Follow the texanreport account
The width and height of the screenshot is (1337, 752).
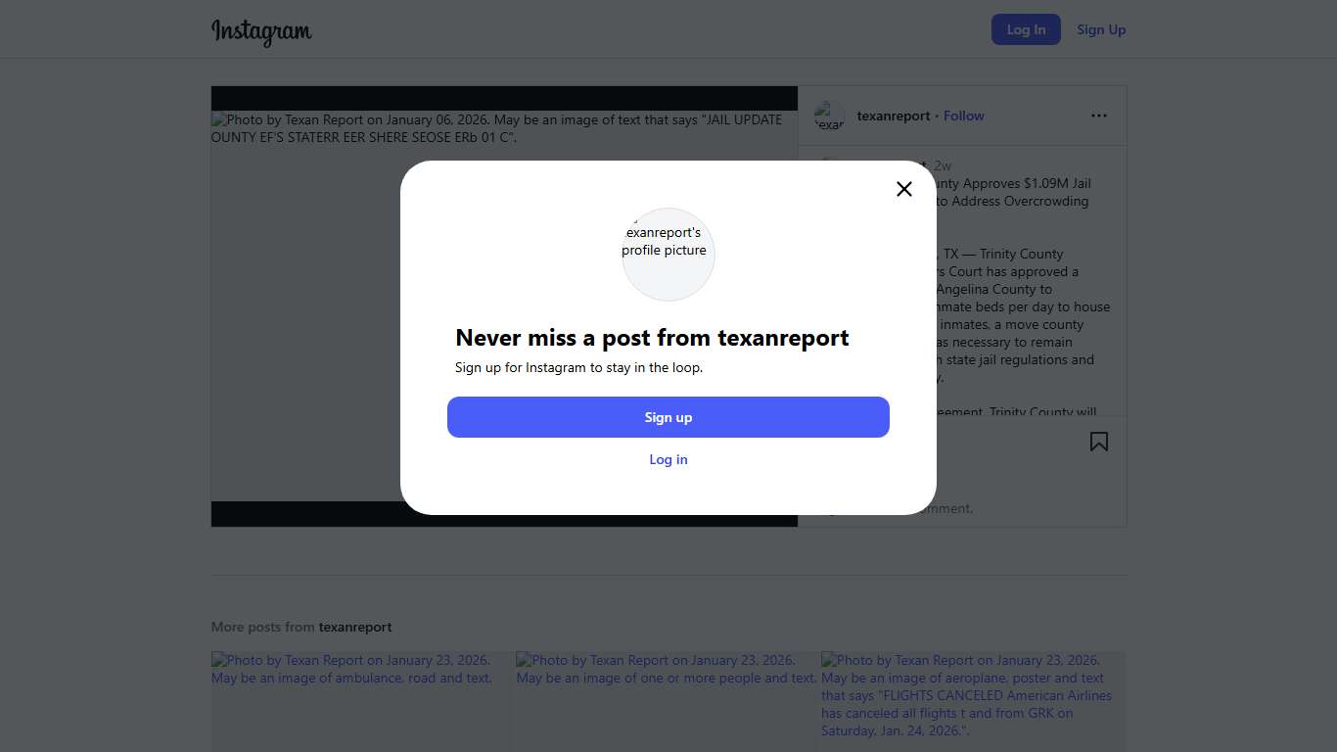click(963, 116)
